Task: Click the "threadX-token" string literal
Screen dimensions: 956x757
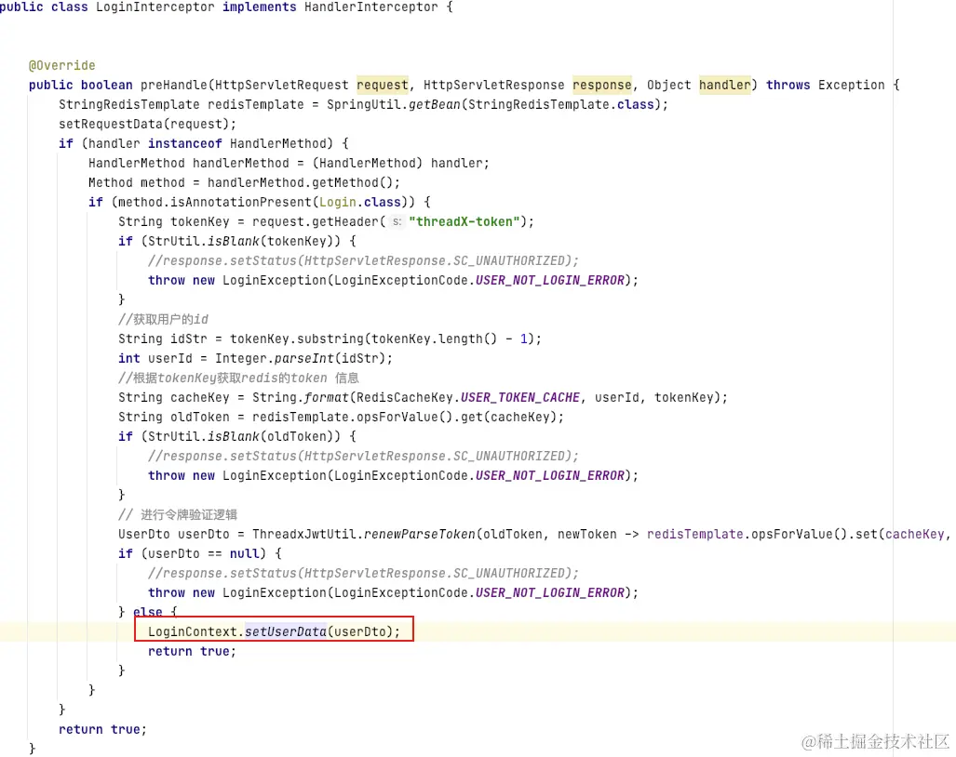Action: tap(467, 221)
